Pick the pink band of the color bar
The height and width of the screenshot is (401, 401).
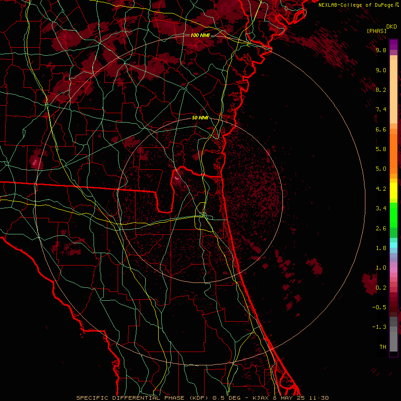click(x=393, y=270)
